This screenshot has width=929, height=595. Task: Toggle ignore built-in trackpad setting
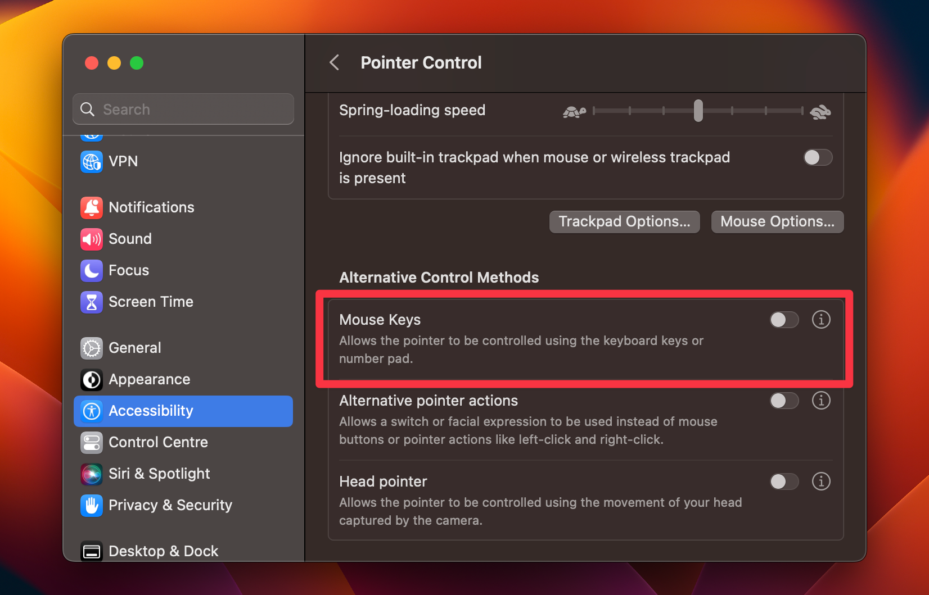(x=818, y=157)
